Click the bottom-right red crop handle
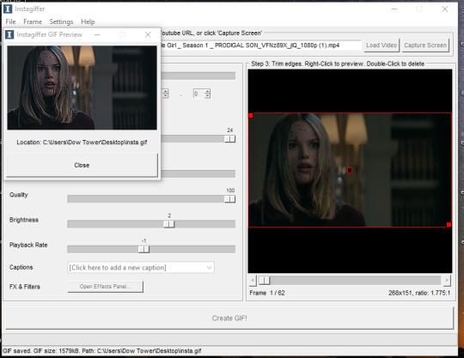This screenshot has height=358, width=464. point(449,225)
